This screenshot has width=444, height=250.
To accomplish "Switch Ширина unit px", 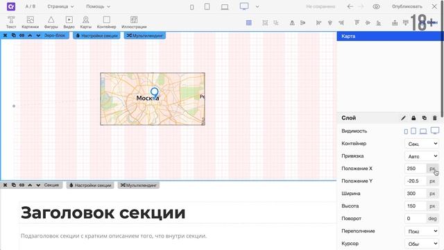I will coord(432,193).
